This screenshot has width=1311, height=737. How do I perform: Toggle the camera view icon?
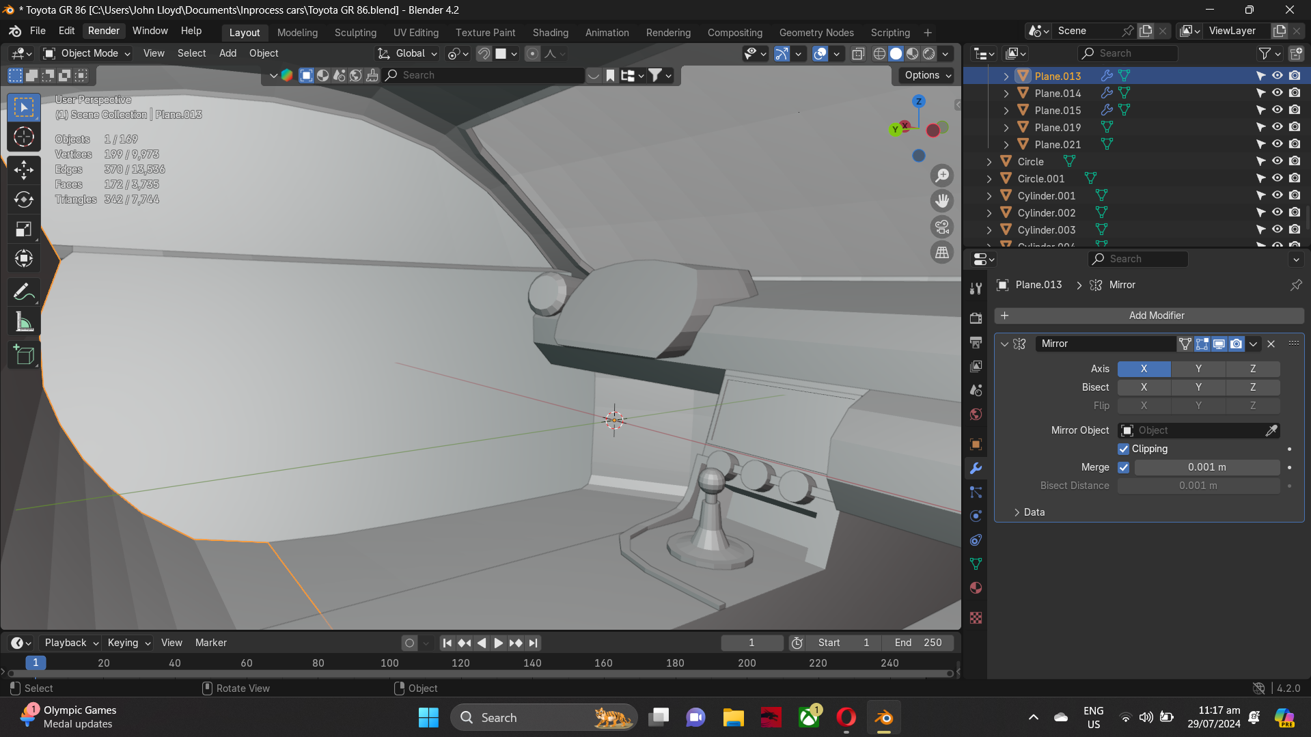tap(942, 227)
